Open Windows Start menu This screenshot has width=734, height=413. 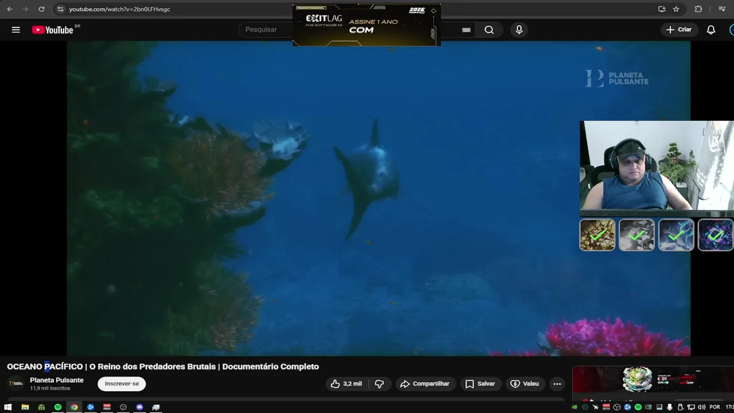[x=8, y=407]
